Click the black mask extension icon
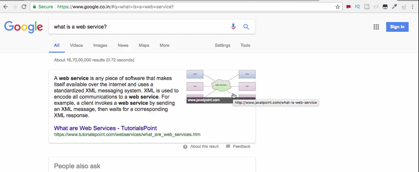 coord(385,7)
